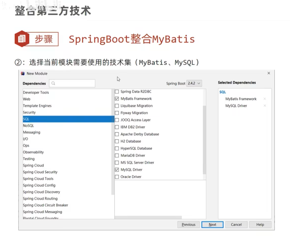Viewport: 290px width, 236px height.
Task: Check the JOOQ Access Layer option
Action: click(117, 120)
